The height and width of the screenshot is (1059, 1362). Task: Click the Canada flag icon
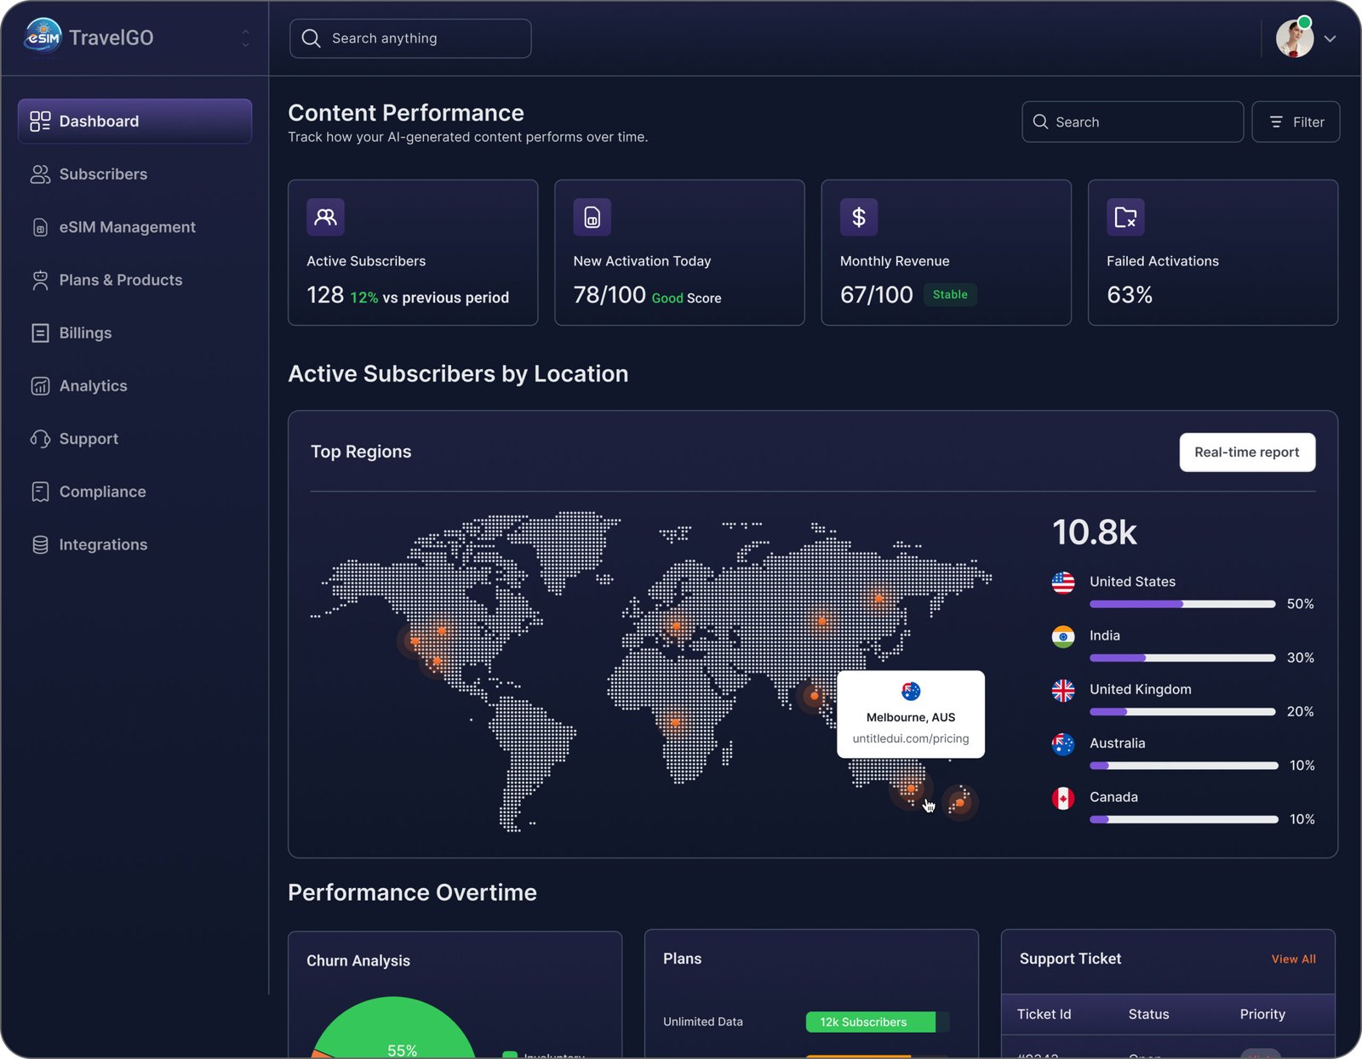coord(1062,798)
